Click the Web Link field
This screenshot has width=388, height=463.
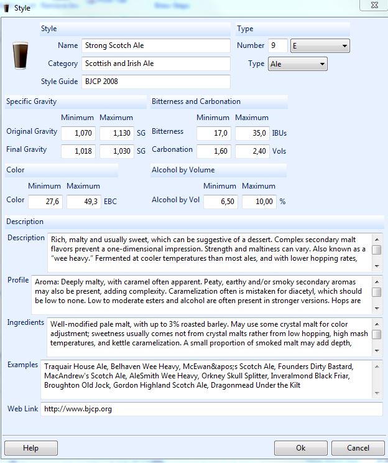[x=211, y=409]
